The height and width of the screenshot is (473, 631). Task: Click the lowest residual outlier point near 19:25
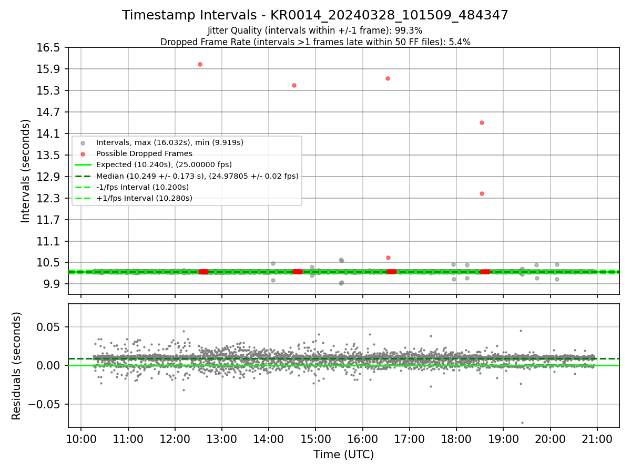[522, 423]
